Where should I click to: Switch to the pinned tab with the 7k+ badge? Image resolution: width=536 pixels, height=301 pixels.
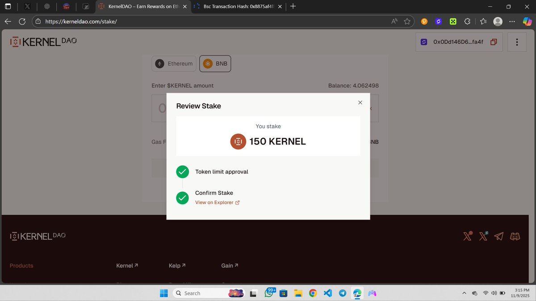point(66,7)
